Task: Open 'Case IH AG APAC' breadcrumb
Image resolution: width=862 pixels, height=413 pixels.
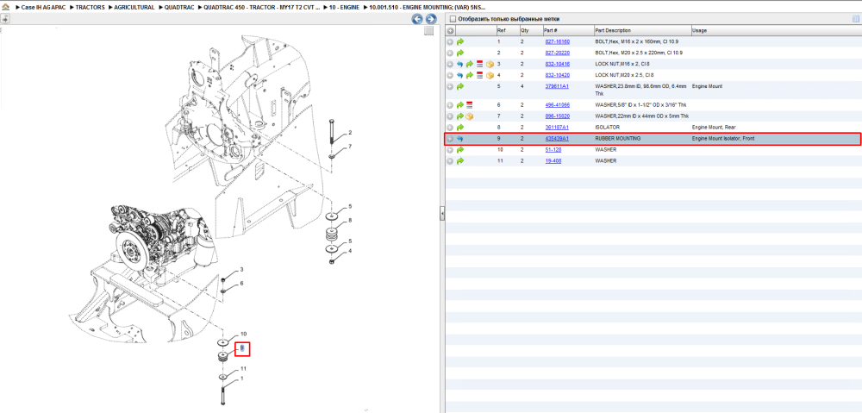Action: point(43,8)
